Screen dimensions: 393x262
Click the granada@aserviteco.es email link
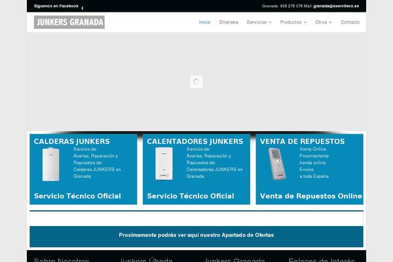(336, 6)
